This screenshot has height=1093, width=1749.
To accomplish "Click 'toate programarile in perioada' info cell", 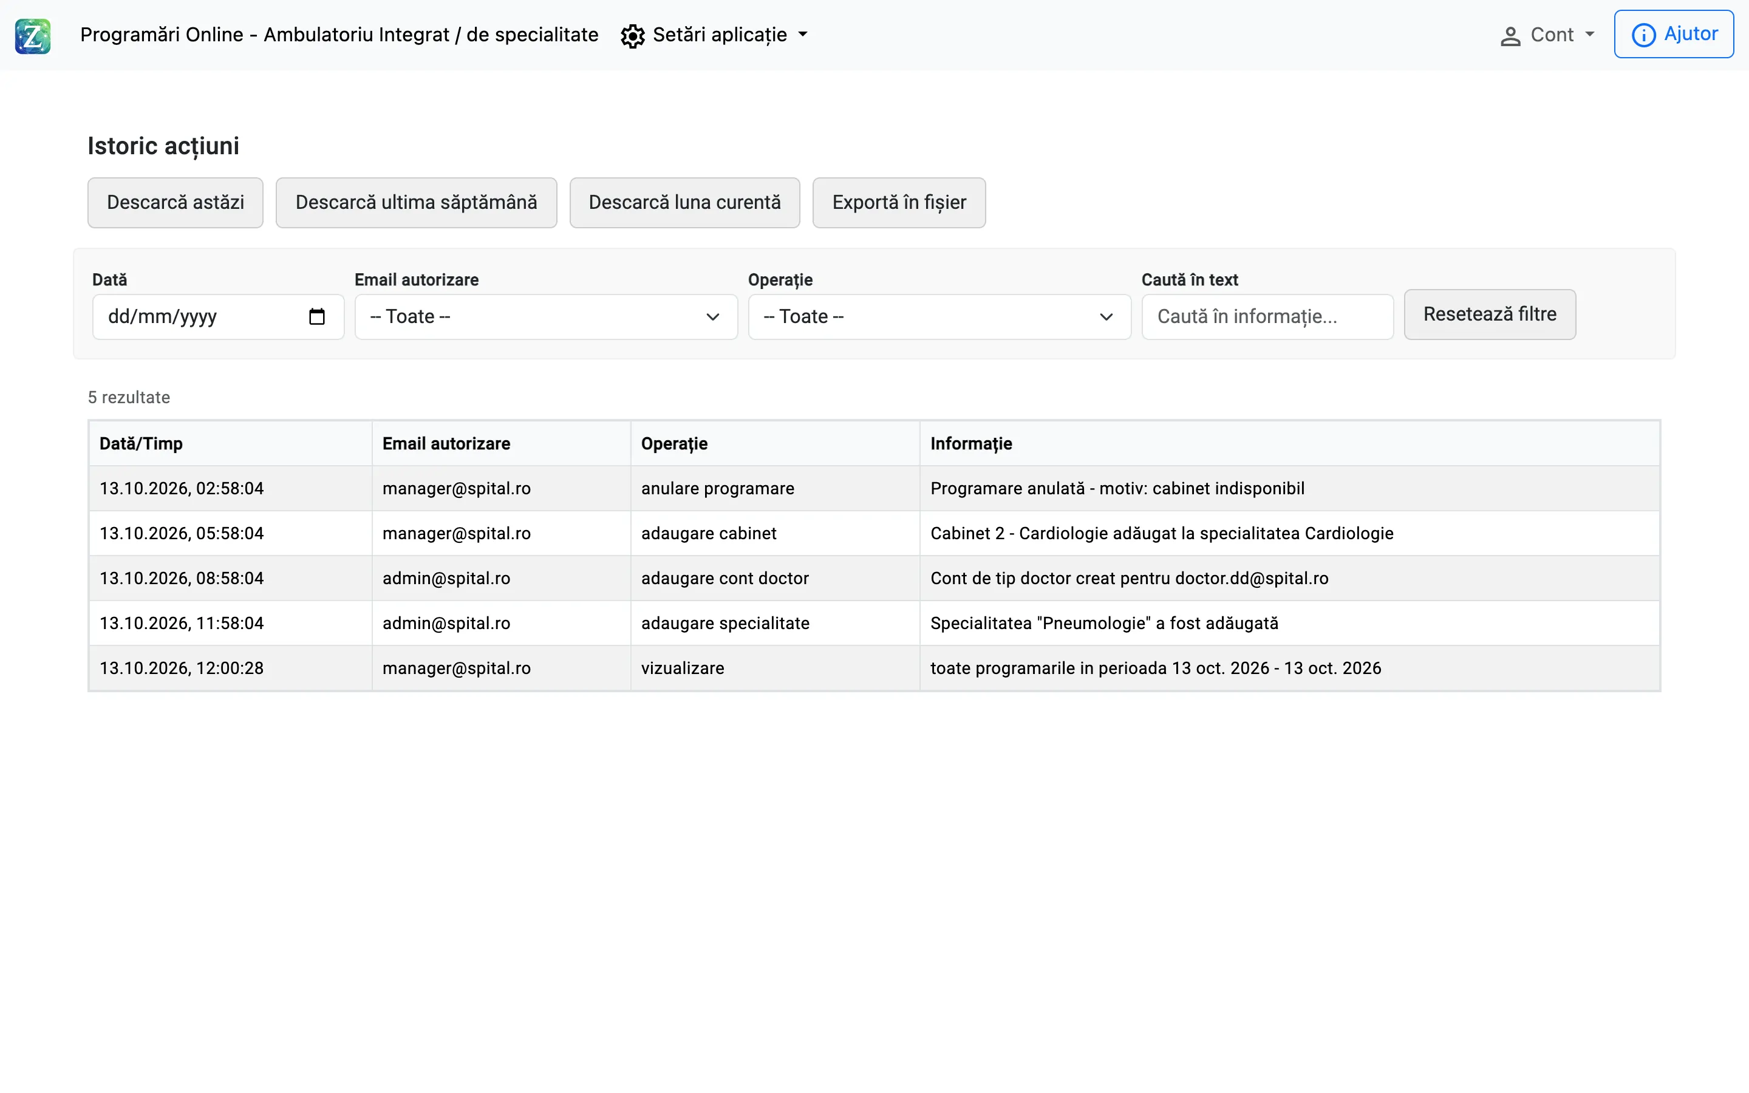I will click(x=1289, y=668).
